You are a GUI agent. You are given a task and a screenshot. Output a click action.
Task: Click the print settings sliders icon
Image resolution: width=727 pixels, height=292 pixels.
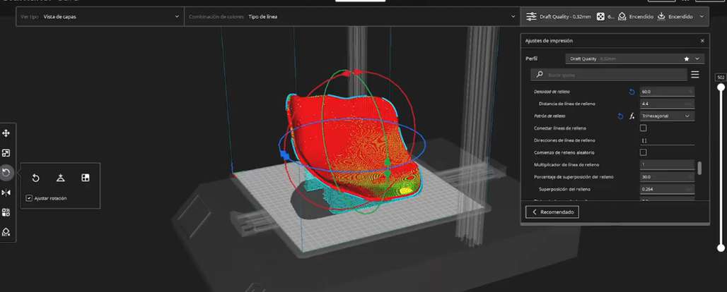(531, 17)
